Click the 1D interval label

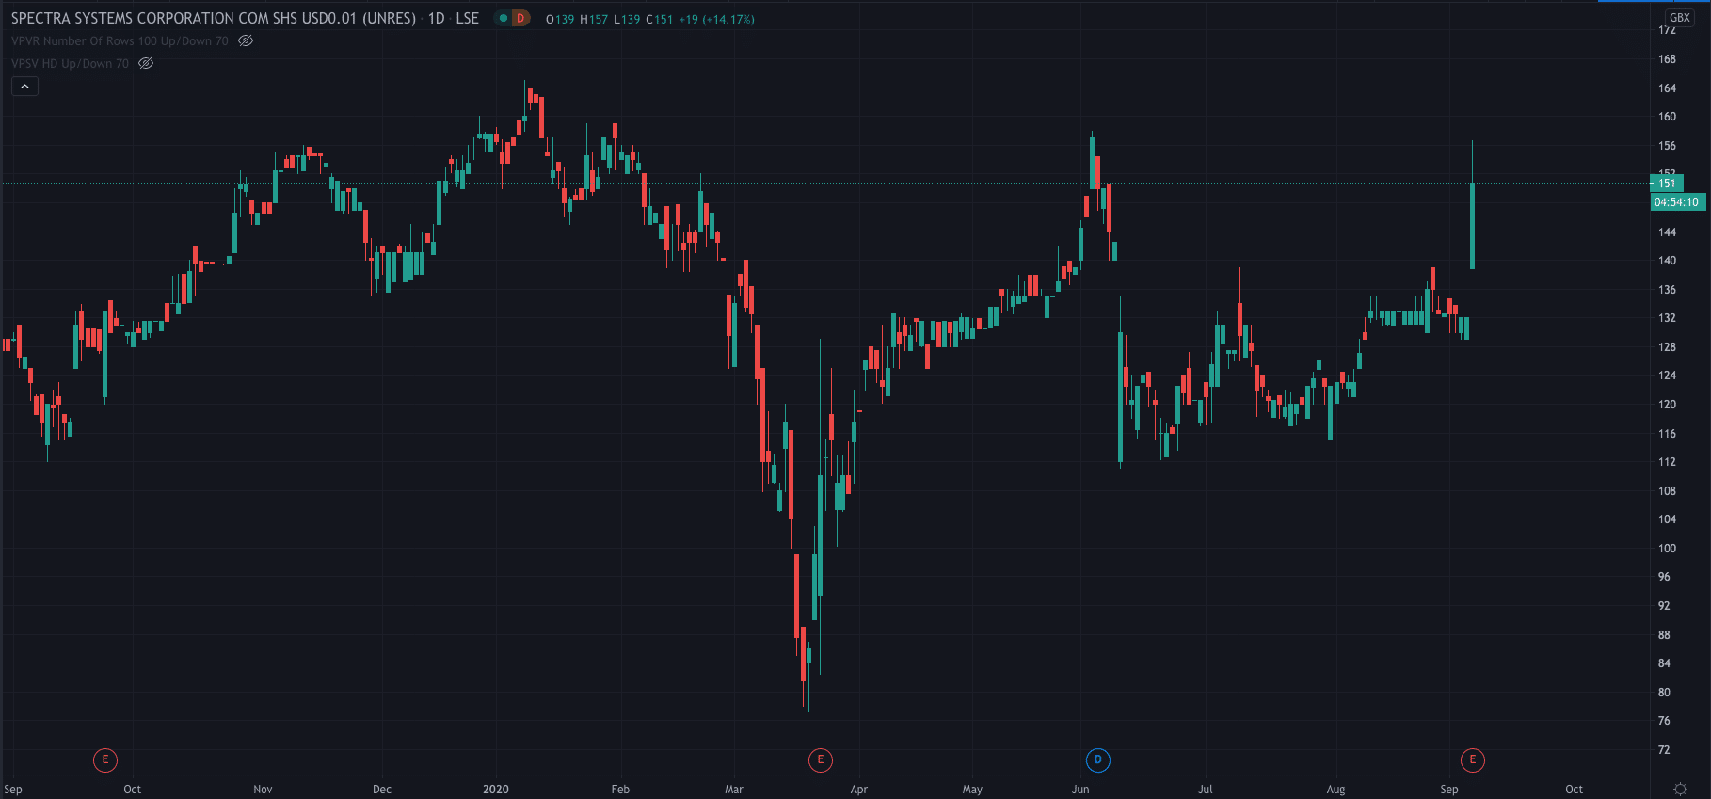coord(437,18)
